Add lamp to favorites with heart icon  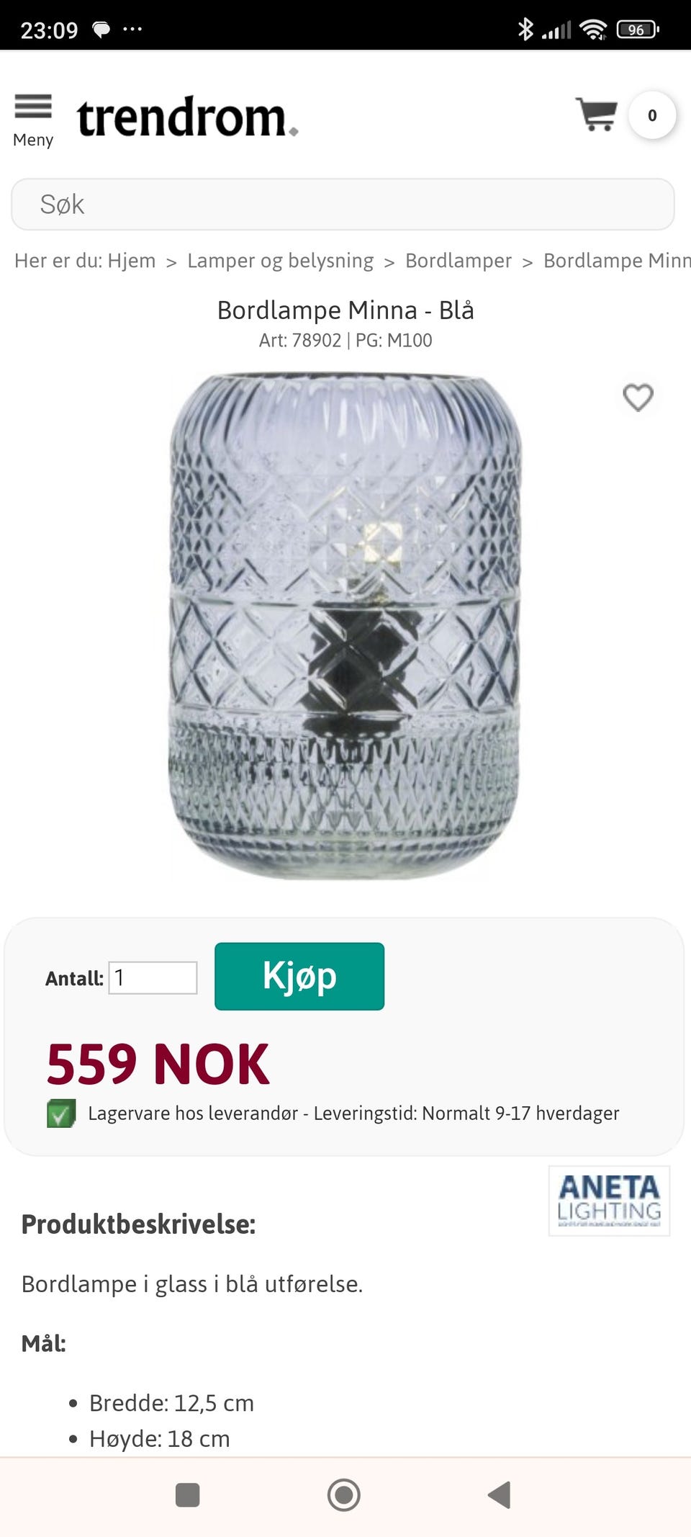click(x=638, y=397)
